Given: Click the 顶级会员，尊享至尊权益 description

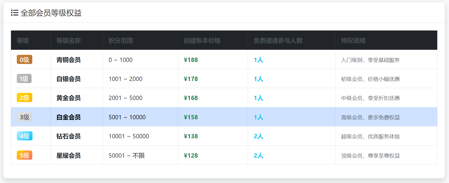Looking at the screenshot, I should (x=370, y=156).
